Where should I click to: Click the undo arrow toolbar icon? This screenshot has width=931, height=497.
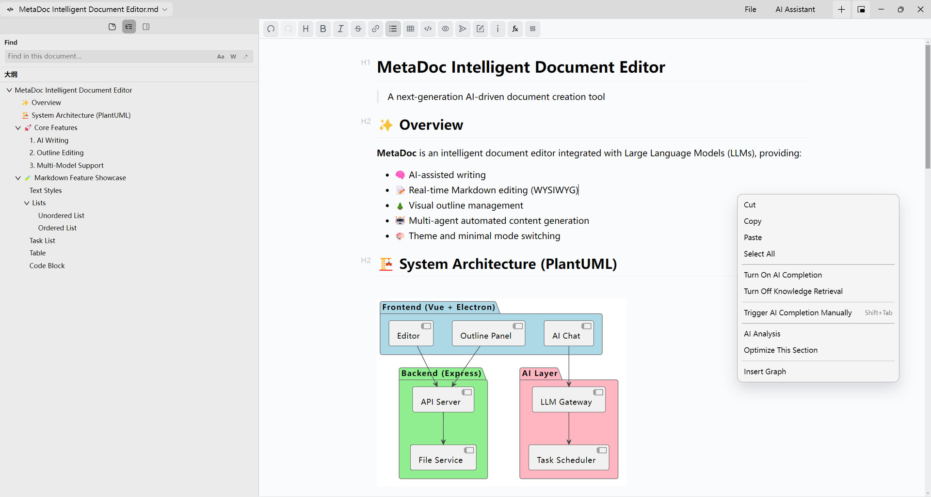[x=271, y=29]
